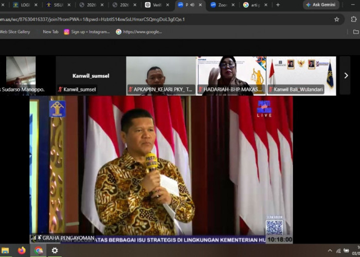Viewport: 360px width, 257px height.
Task: Open Settings gear from the taskbar
Action: 55,250
